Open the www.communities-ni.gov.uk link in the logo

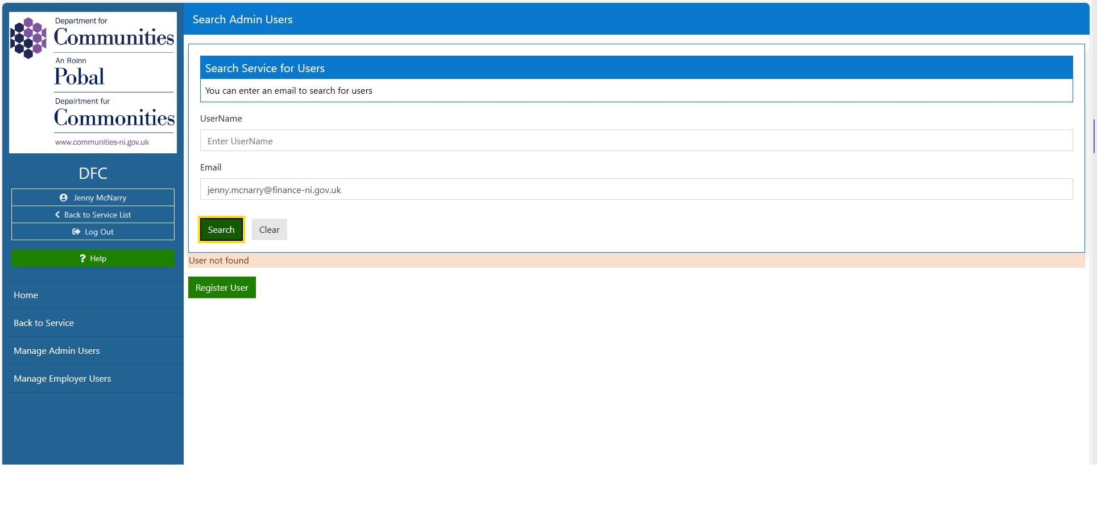(102, 142)
